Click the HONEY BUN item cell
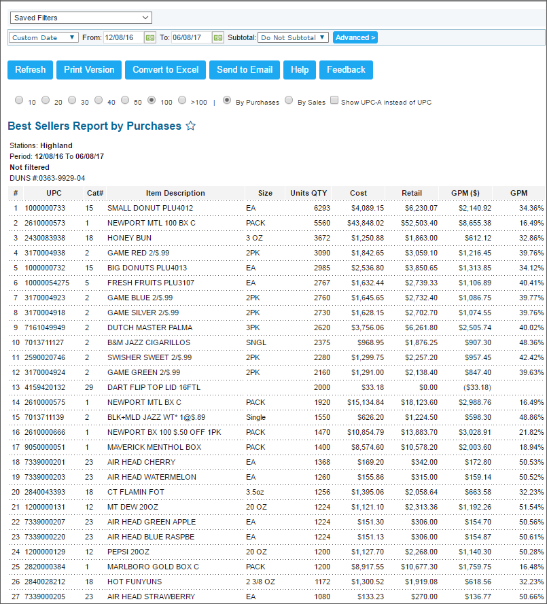This screenshot has height=604, width=547. click(x=129, y=238)
